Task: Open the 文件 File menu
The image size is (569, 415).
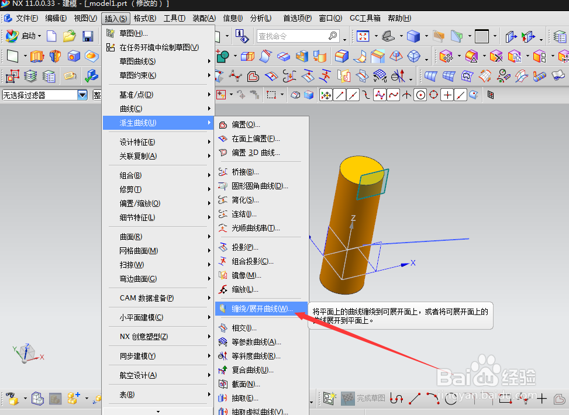Action: pos(26,18)
